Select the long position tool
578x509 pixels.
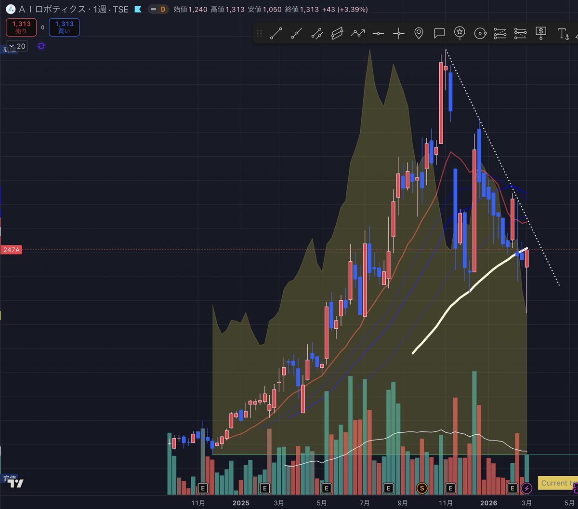(x=500, y=33)
